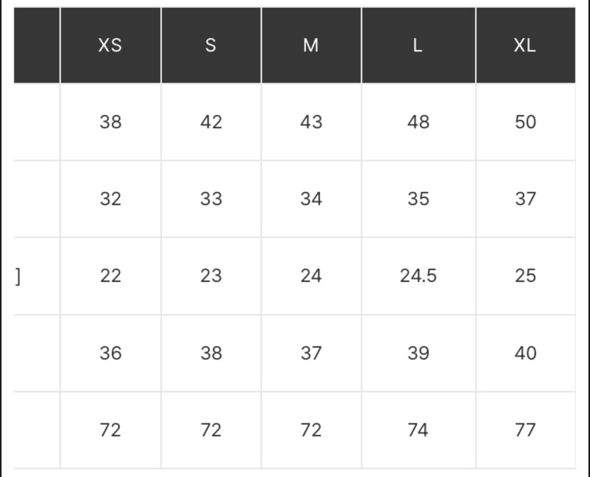Click the 39 cell under L
Screen dimensions: 590x477
(x=418, y=353)
